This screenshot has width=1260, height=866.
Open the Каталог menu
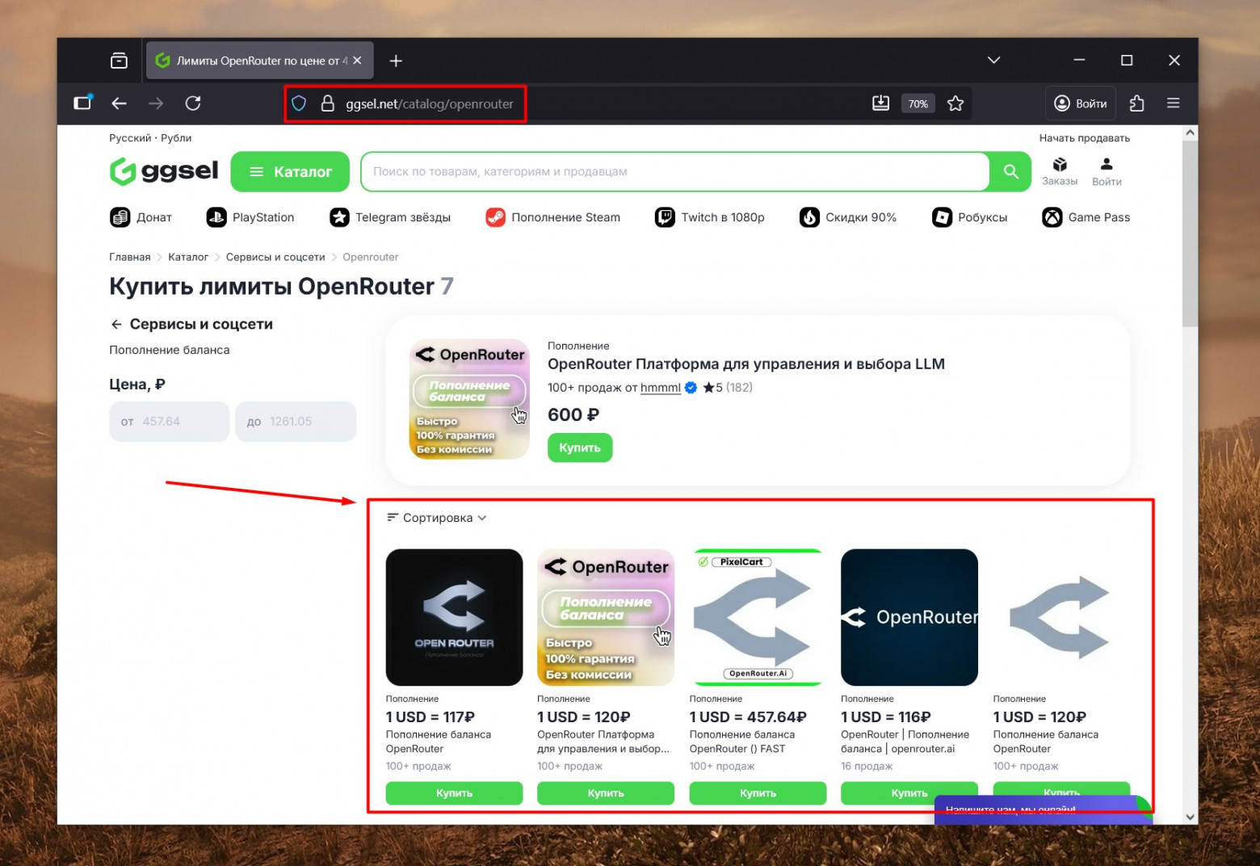tap(289, 171)
